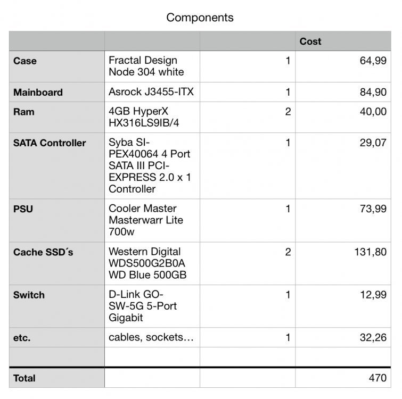402x399 pixels.
Task: Select the Components table title
Action: (200, 18)
